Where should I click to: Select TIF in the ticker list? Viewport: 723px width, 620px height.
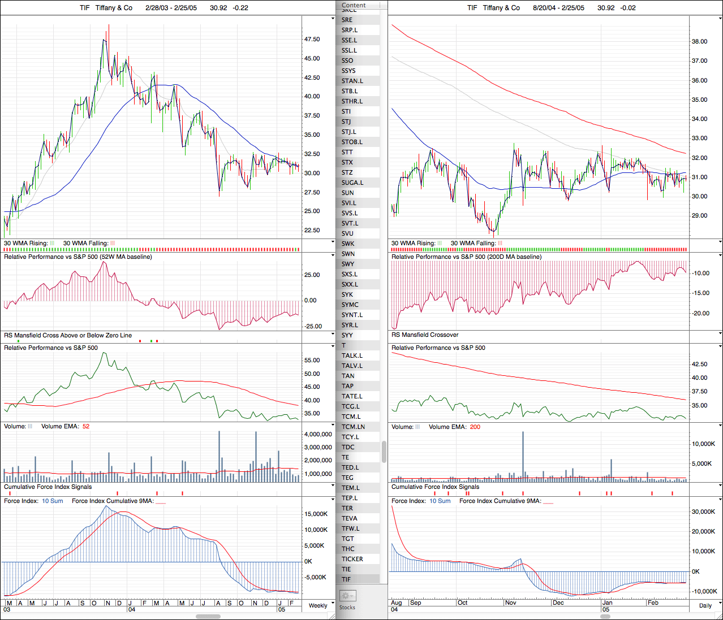(x=346, y=579)
